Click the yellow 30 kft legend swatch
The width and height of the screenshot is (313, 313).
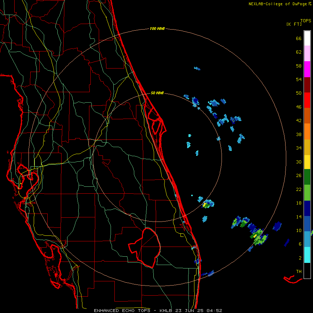tap(307, 162)
